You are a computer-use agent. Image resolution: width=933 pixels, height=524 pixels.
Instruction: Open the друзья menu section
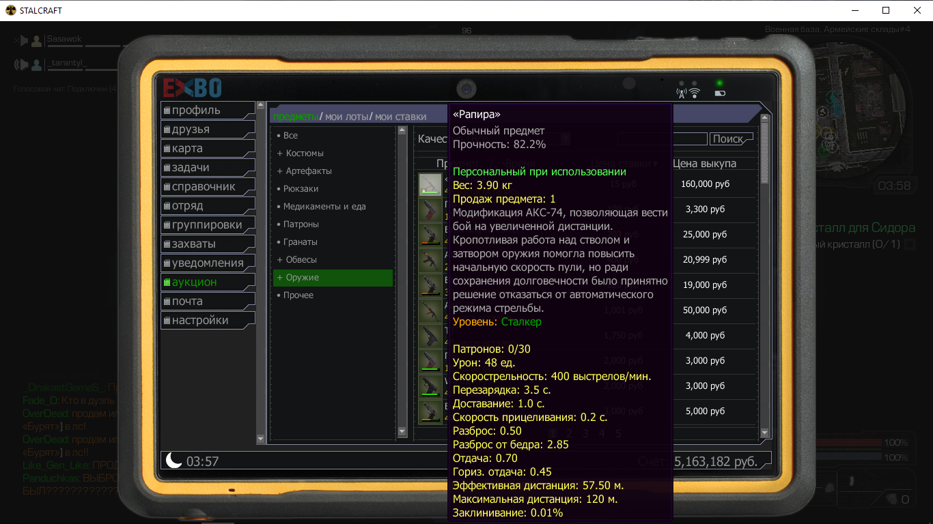point(208,129)
